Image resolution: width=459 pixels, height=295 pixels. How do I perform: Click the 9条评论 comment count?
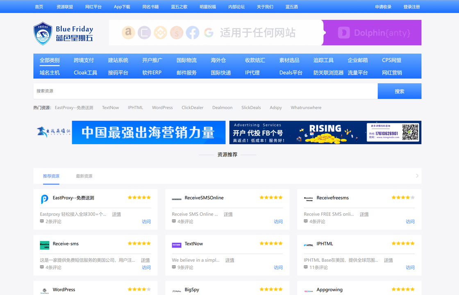coord(185,268)
